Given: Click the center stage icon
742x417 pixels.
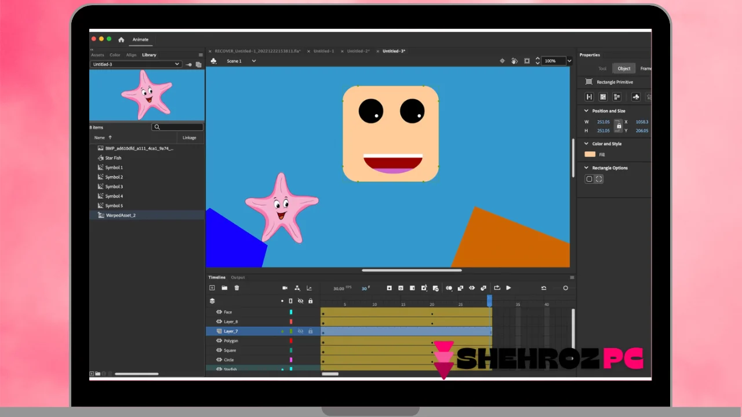Looking at the screenshot, I should point(502,61).
